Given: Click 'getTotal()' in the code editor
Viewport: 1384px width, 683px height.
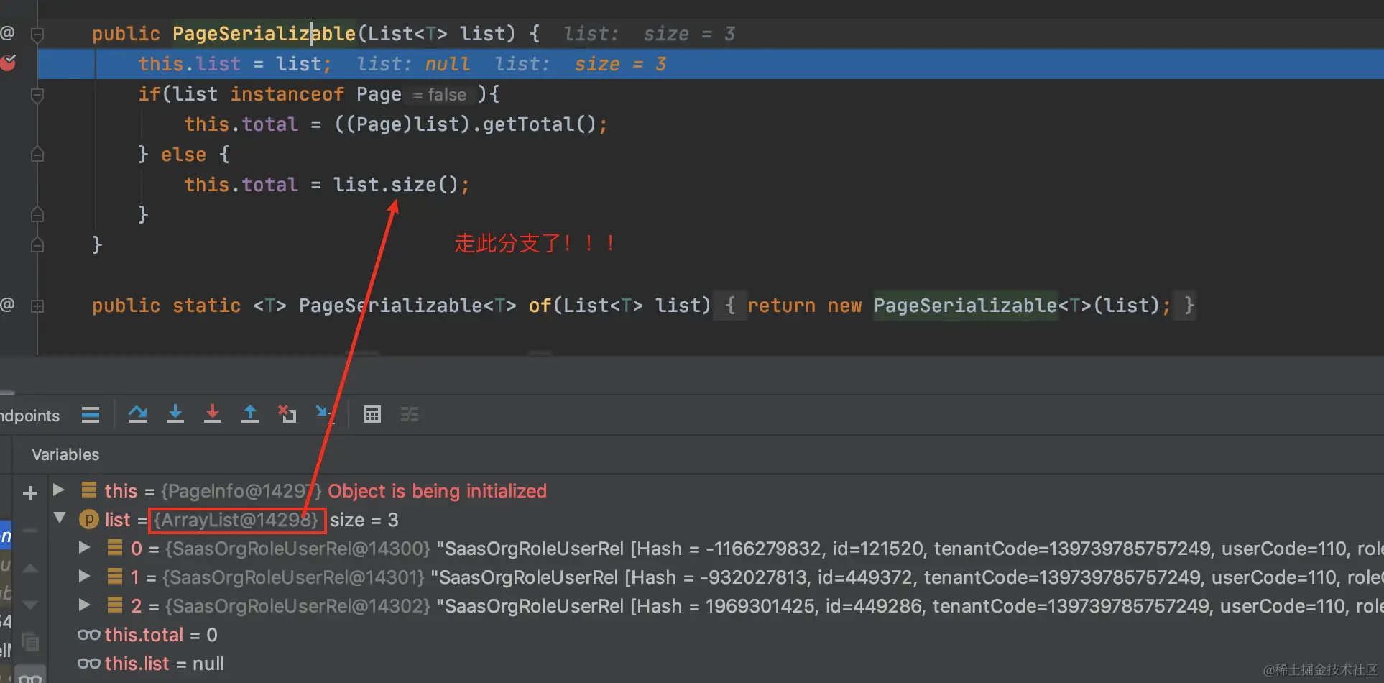Looking at the screenshot, I should tap(539, 124).
